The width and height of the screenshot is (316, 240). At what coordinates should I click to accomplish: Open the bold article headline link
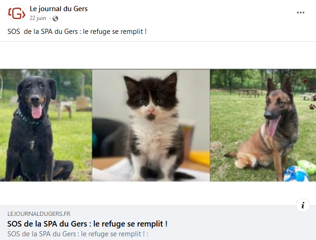coord(87,224)
